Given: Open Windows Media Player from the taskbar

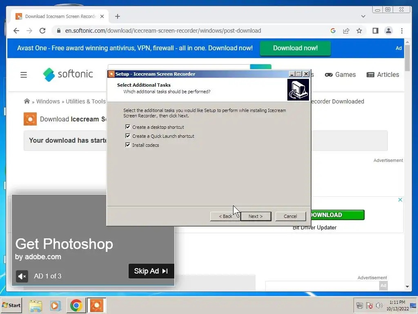Looking at the screenshot, I should pyautogui.click(x=56, y=305).
